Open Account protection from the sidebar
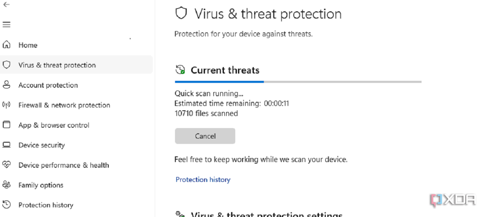 [x=48, y=85]
